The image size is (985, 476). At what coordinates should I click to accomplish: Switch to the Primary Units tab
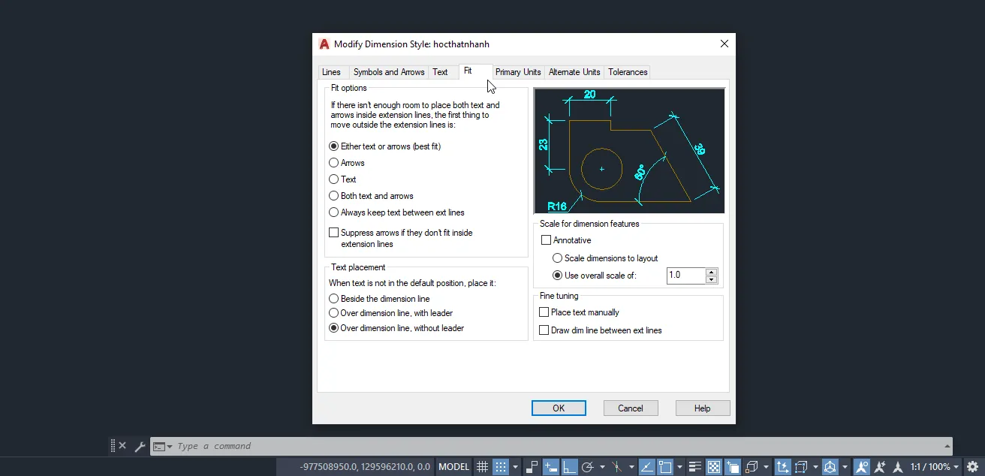518,72
